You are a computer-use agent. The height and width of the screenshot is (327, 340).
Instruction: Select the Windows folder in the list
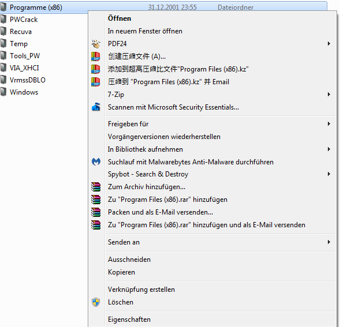click(24, 92)
